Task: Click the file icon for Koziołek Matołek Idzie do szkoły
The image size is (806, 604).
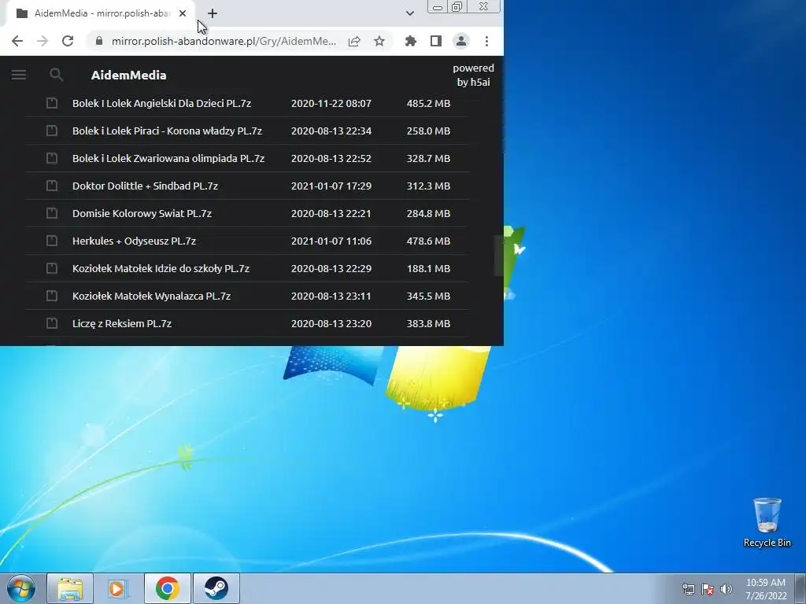Action: tap(52, 268)
